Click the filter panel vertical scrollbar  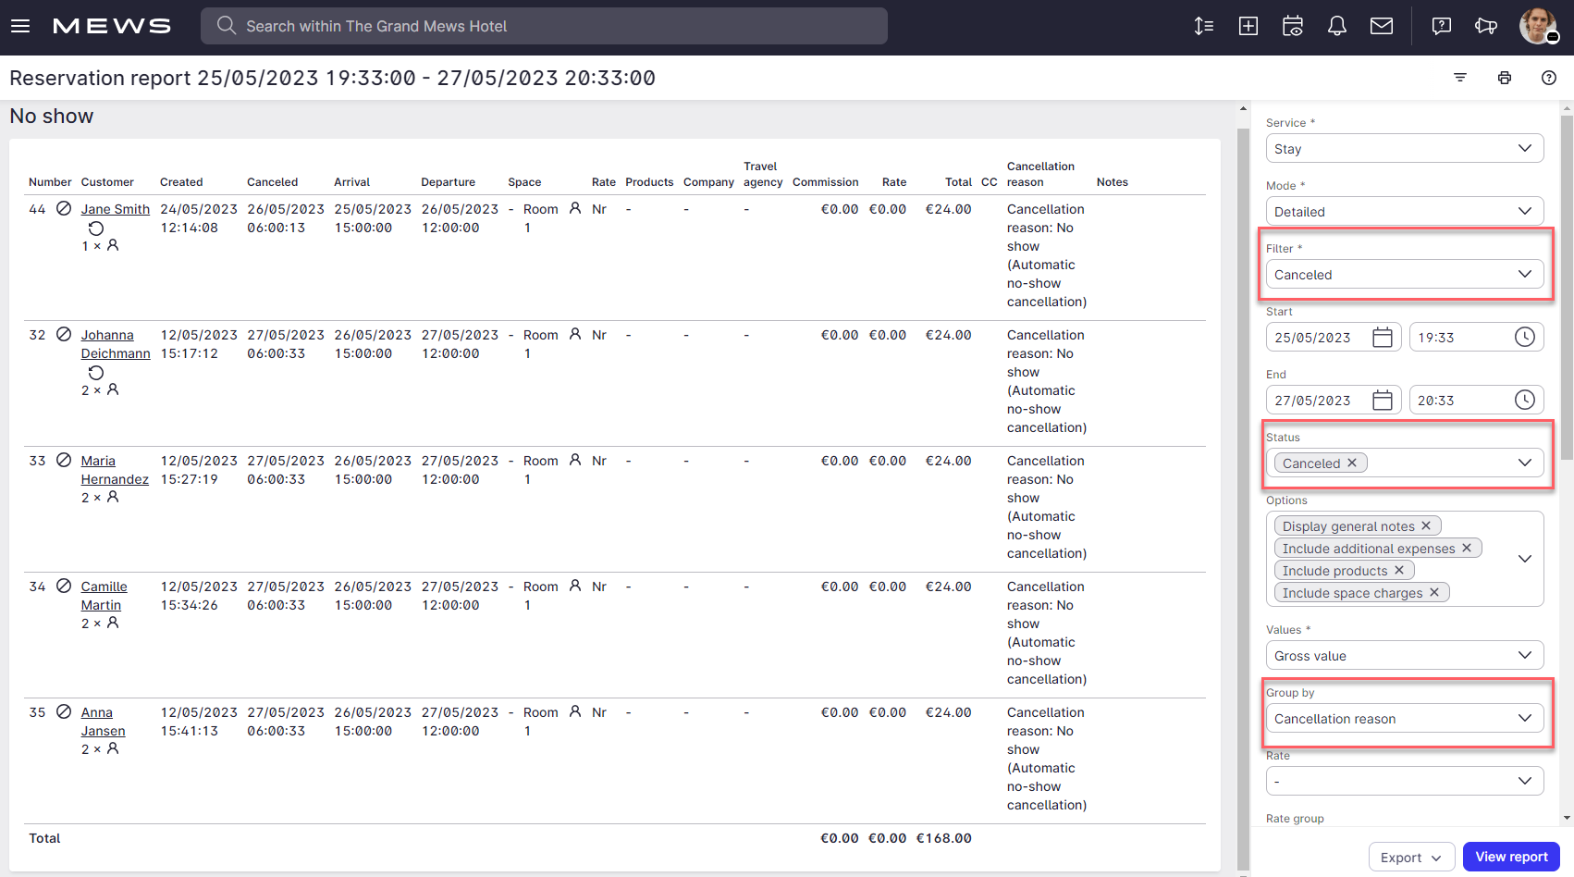tap(1567, 287)
